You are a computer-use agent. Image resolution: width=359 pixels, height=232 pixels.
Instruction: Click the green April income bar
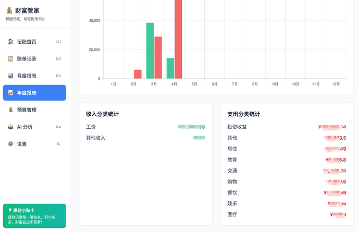pos(170,68)
